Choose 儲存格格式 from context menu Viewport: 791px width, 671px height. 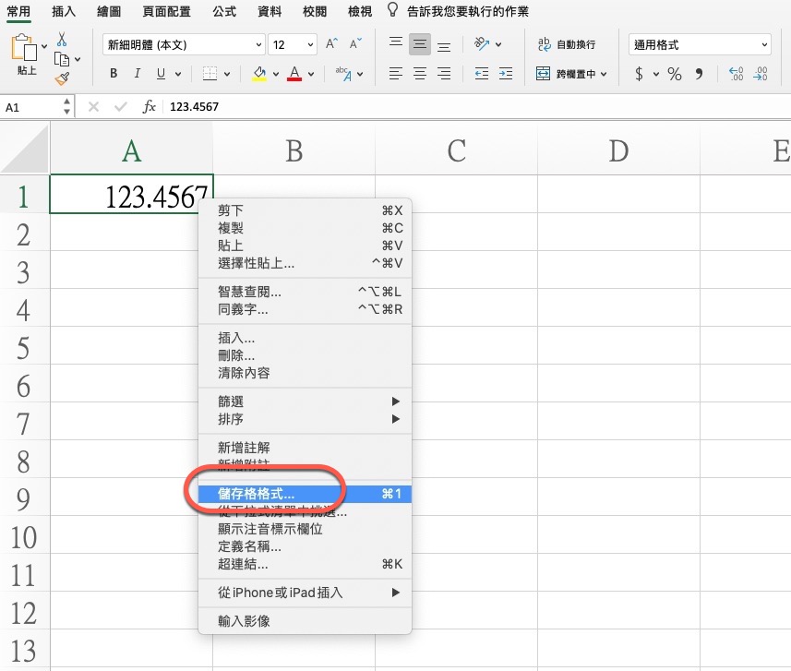pyautogui.click(x=305, y=494)
